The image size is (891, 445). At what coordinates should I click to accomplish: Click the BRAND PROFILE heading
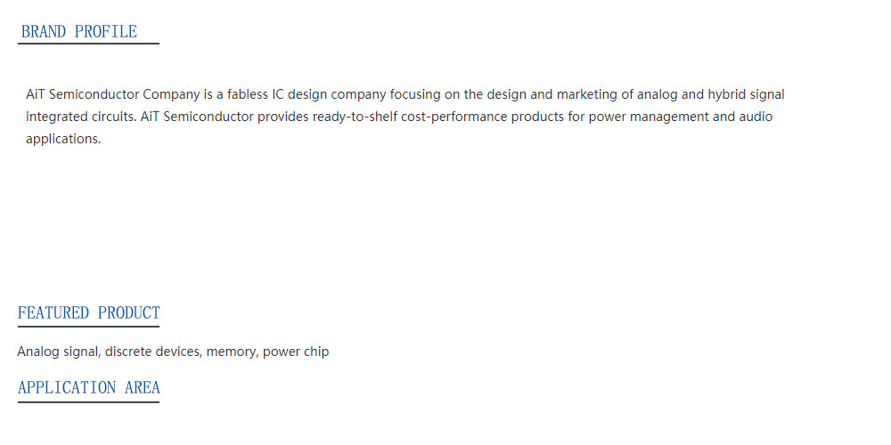point(79,31)
